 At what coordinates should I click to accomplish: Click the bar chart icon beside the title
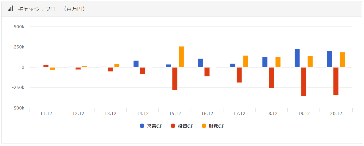10,9
